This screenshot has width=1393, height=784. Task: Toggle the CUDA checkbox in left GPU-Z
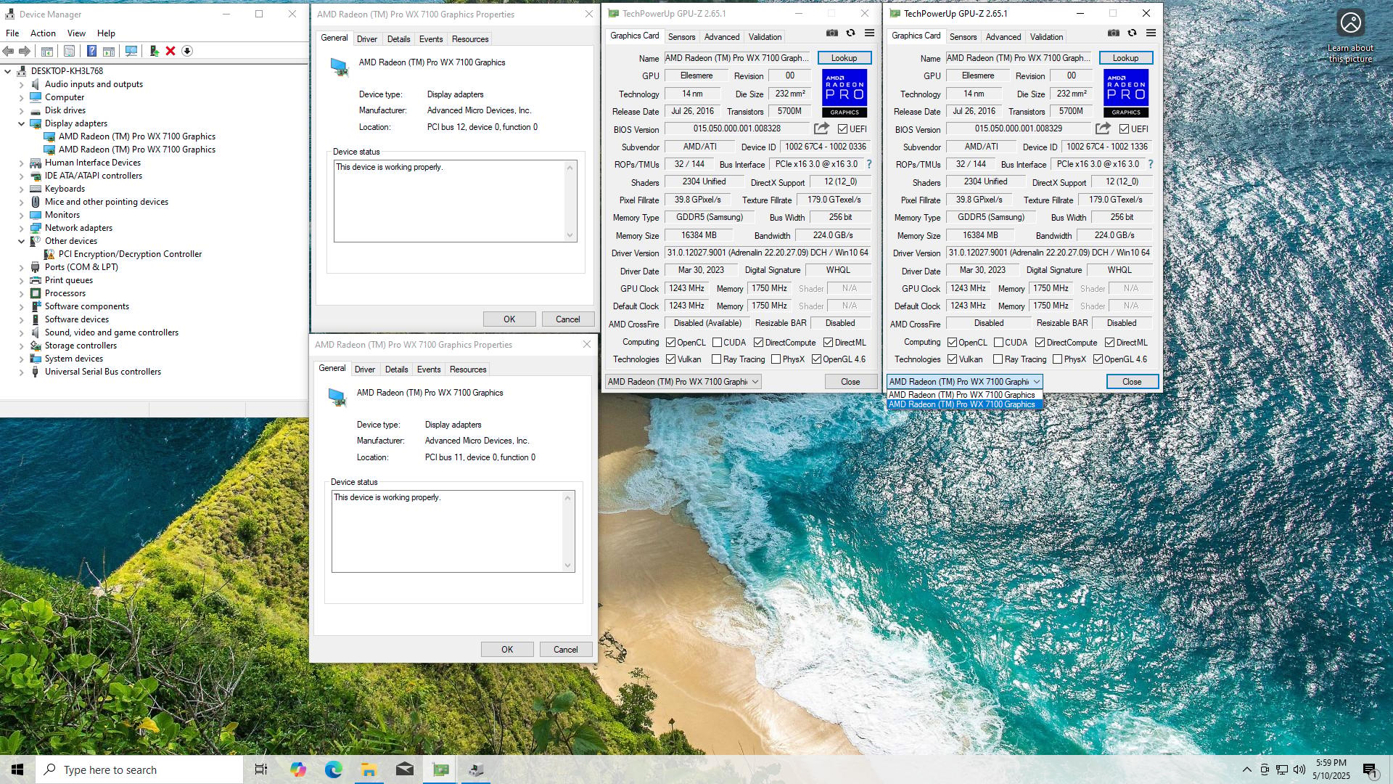point(717,343)
